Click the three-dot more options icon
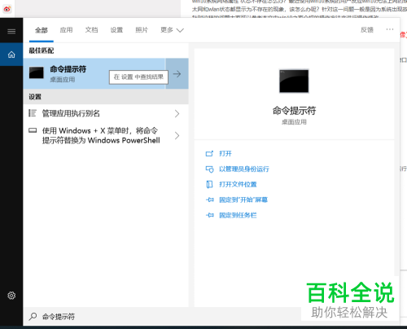 (390, 29)
